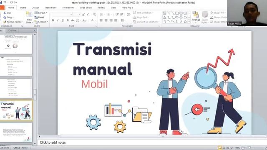Image resolution: width=267 pixels, height=150 pixels.
Task: Open the Transitions ribbon tab
Action: [50, 7]
